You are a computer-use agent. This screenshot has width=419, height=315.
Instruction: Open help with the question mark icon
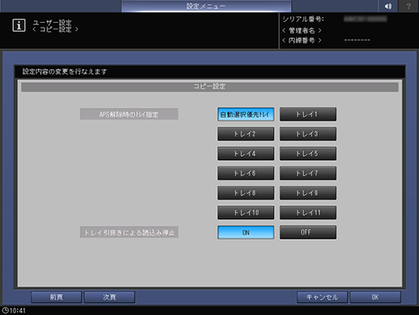tap(408, 6)
